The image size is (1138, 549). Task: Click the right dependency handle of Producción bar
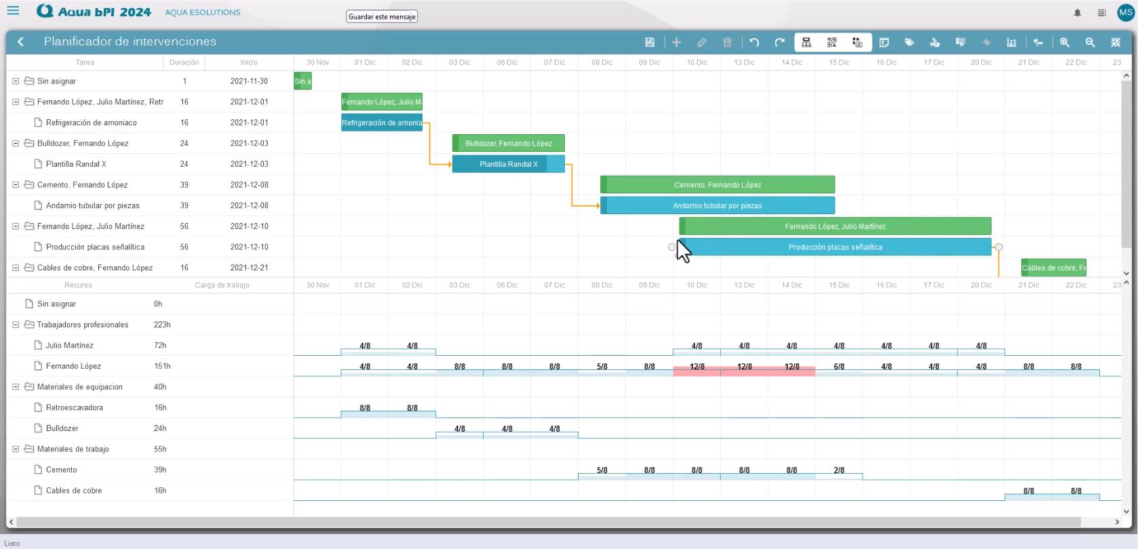click(x=999, y=247)
